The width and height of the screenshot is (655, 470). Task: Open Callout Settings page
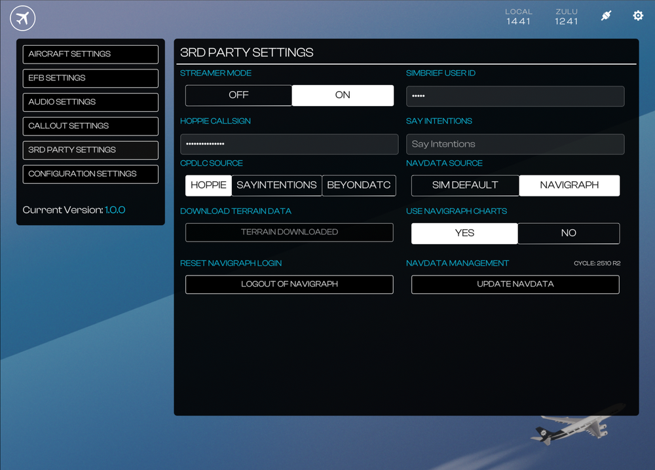90,126
